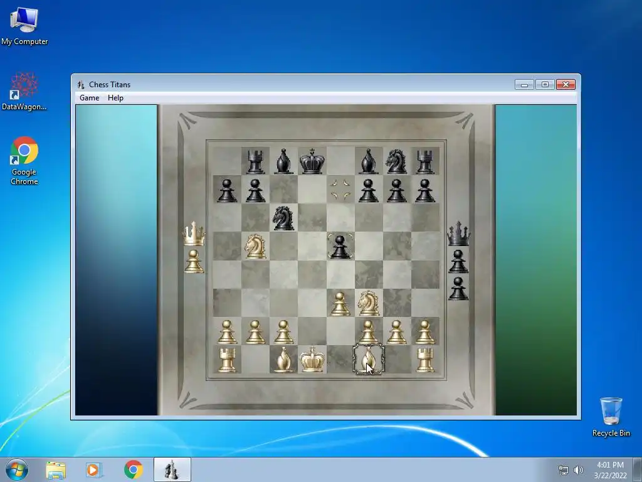Select the white pawn on e3

[x=340, y=304]
